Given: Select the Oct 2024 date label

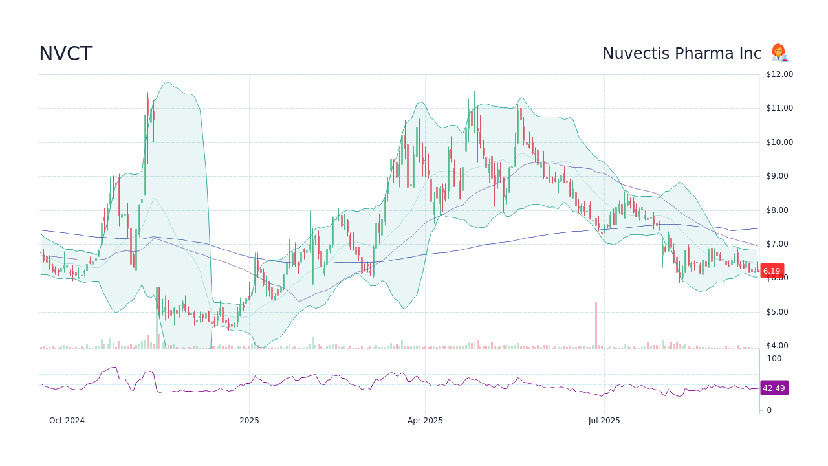Looking at the screenshot, I should (x=67, y=420).
